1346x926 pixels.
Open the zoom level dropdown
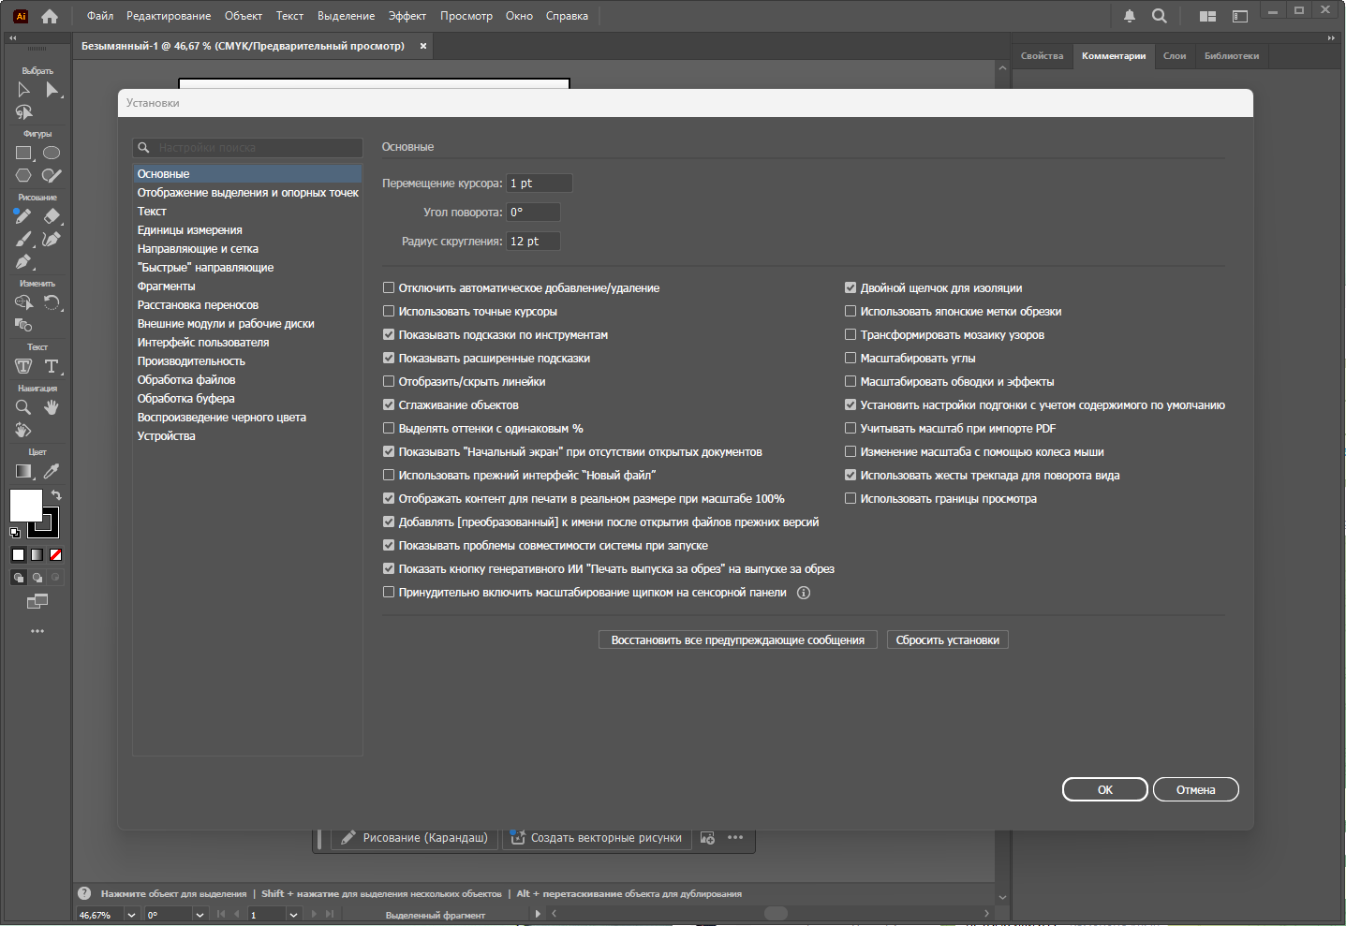click(131, 915)
